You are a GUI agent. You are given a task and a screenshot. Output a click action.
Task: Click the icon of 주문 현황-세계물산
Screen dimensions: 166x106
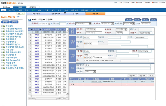4,52
